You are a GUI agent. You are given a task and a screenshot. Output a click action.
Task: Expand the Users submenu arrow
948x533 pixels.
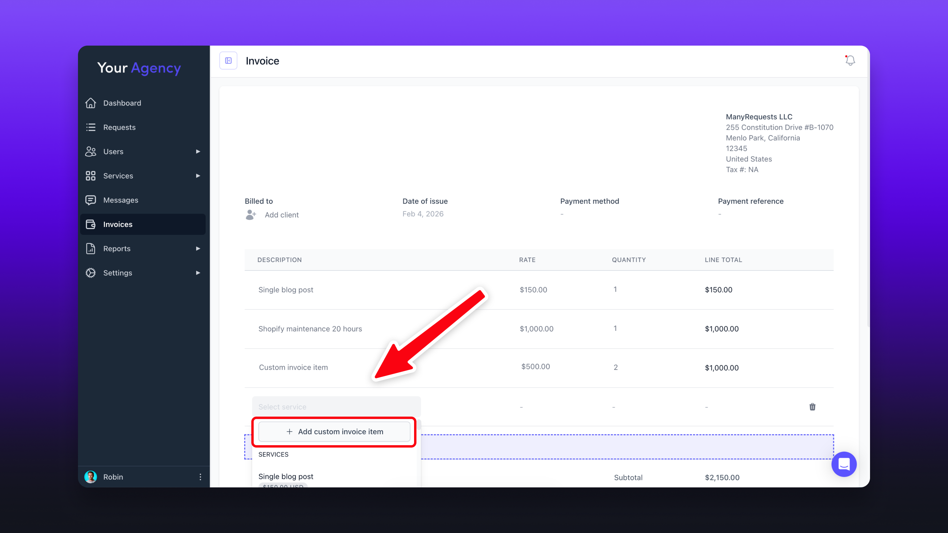pos(198,151)
